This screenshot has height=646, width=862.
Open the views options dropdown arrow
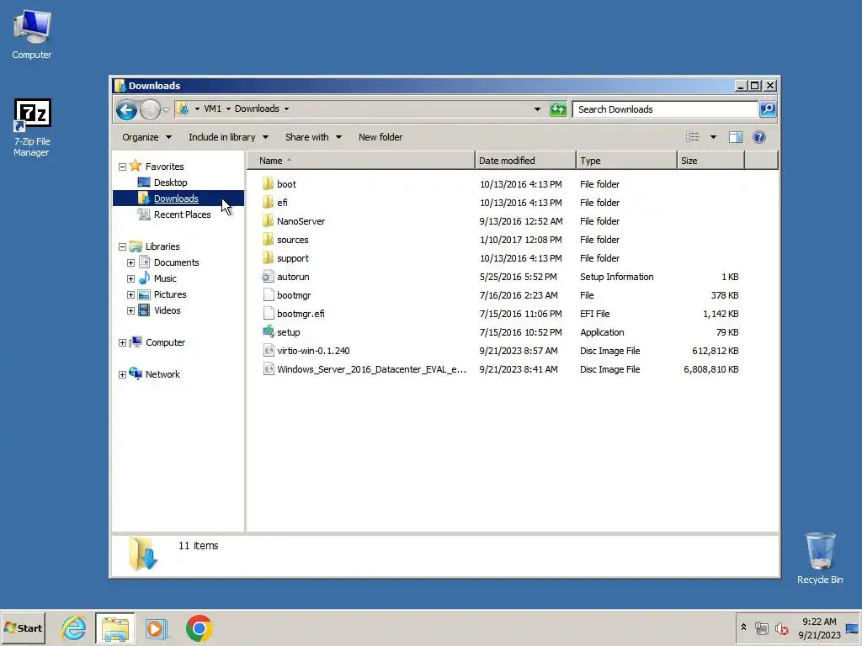coord(713,137)
